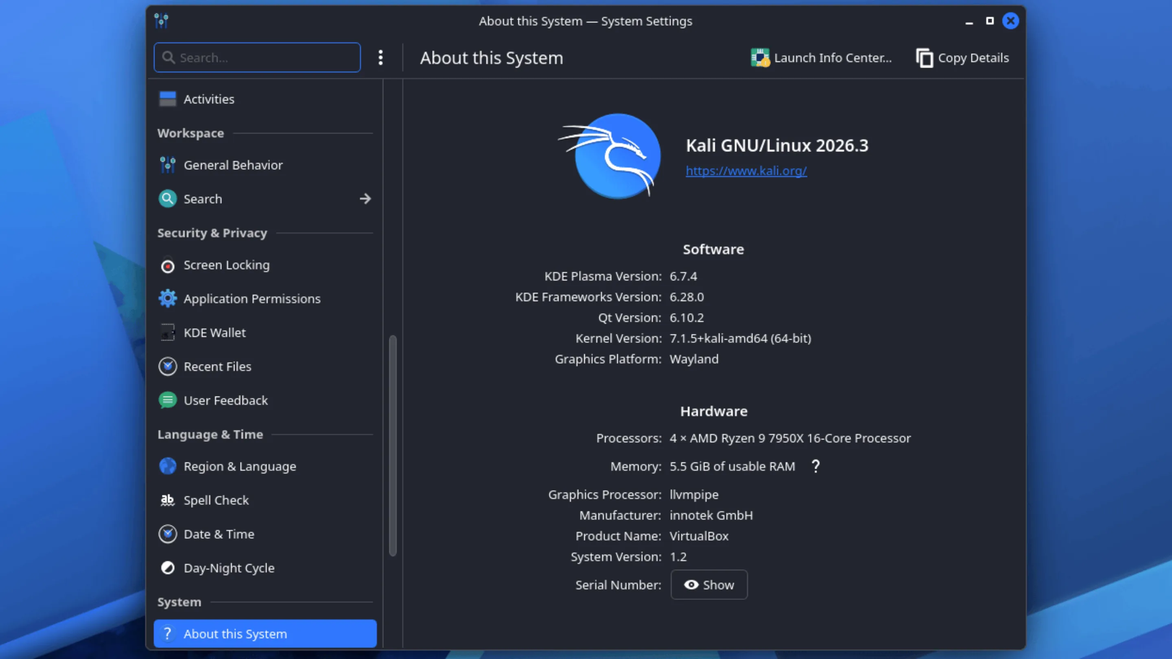Viewport: 1172px width, 659px height.
Task: Click the Copy Details icon
Action: [x=925, y=58]
